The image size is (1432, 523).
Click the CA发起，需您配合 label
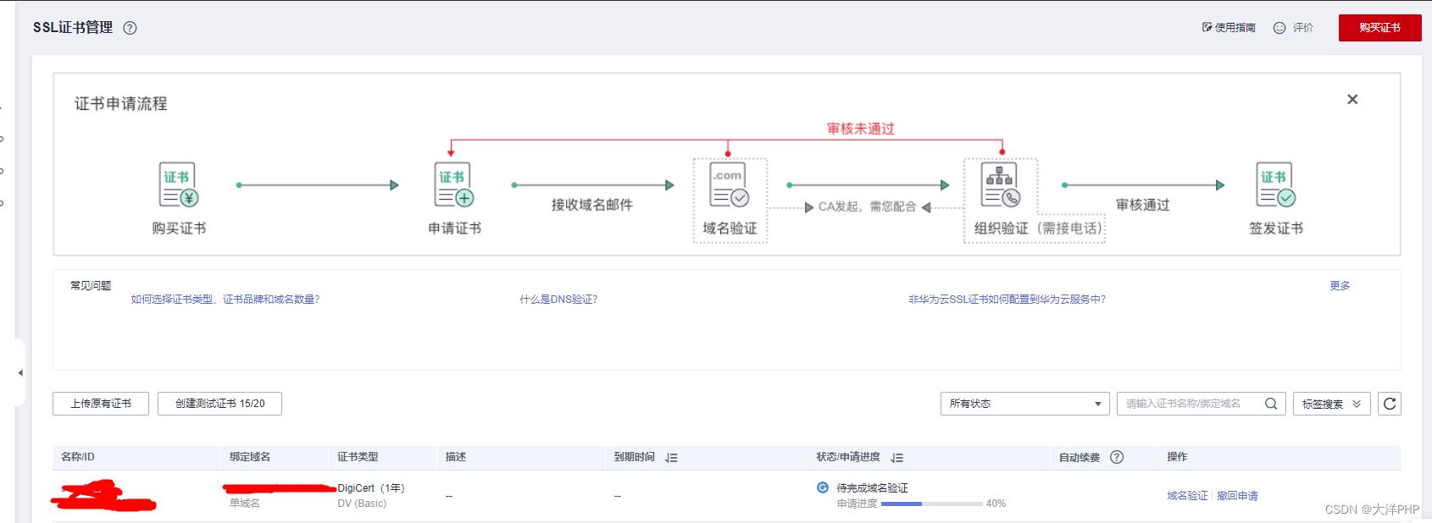[x=868, y=206]
